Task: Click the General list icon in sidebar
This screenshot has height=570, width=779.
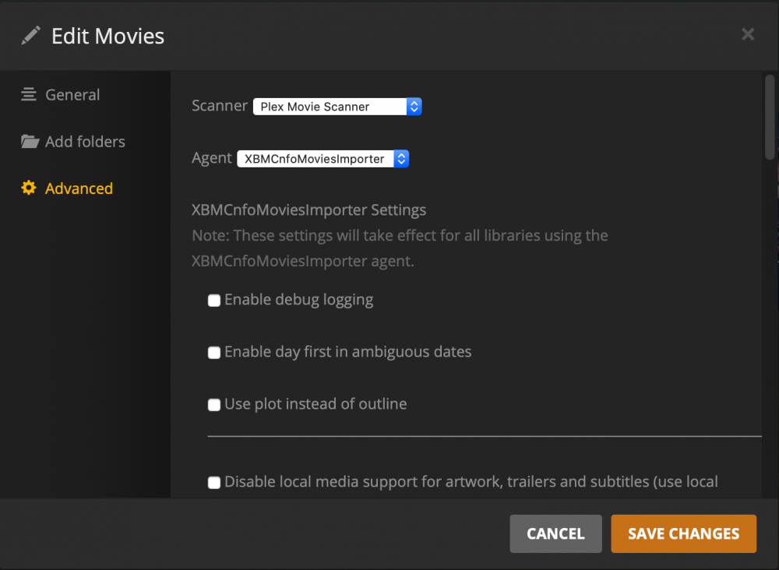Action: click(29, 94)
